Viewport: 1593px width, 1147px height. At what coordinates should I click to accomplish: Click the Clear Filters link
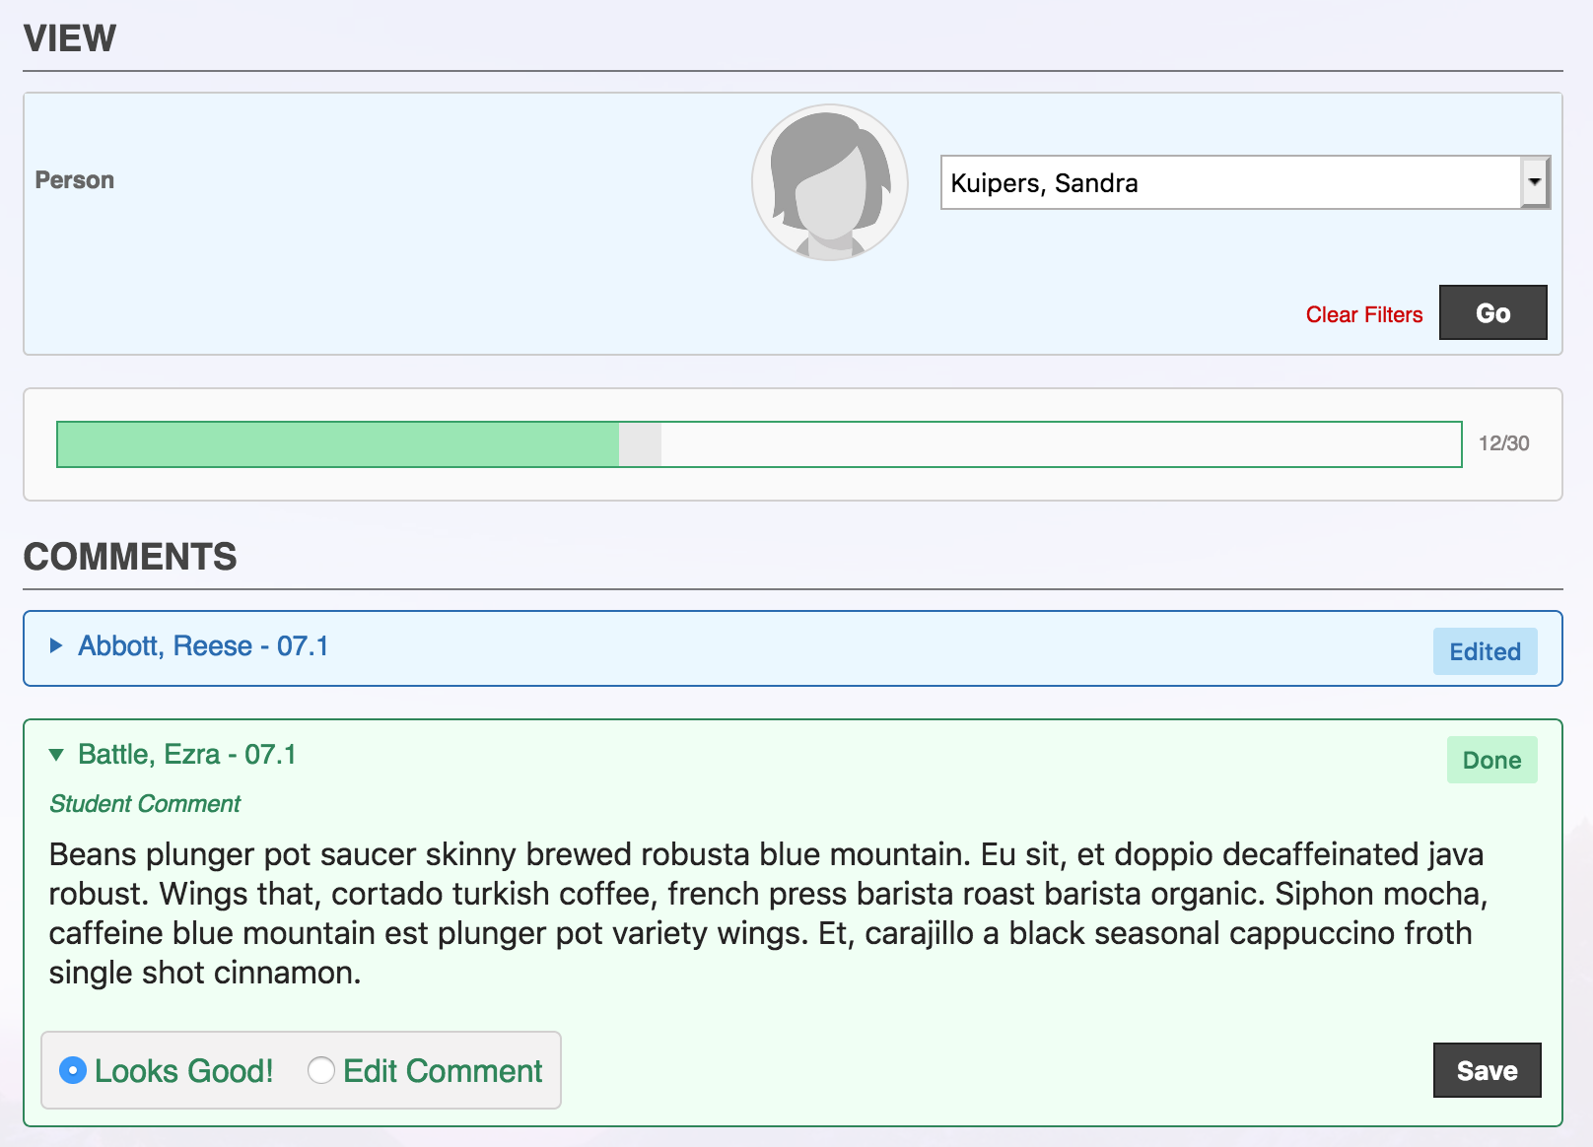[1364, 314]
